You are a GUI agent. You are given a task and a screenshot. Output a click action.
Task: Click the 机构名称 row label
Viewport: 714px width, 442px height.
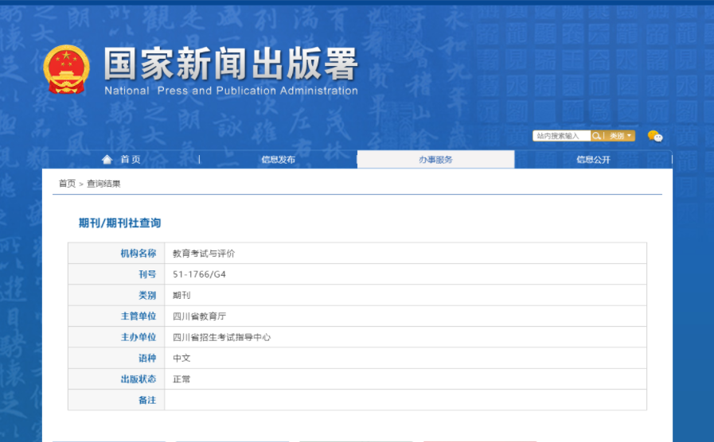[139, 254]
